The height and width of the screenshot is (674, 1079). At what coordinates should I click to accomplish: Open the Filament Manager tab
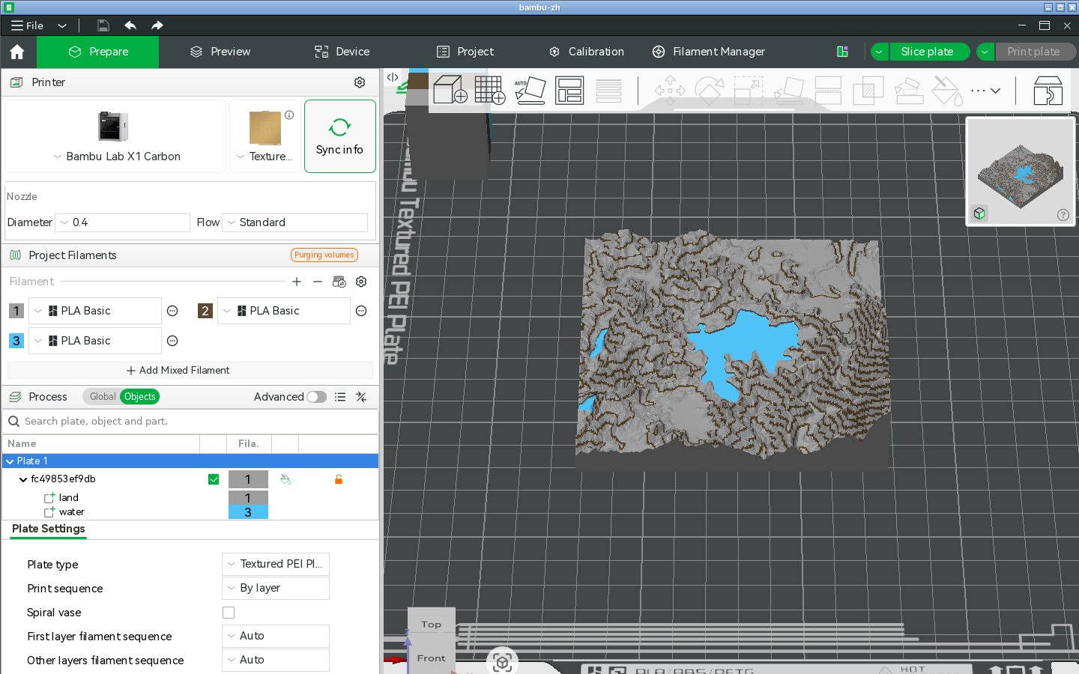pos(709,52)
